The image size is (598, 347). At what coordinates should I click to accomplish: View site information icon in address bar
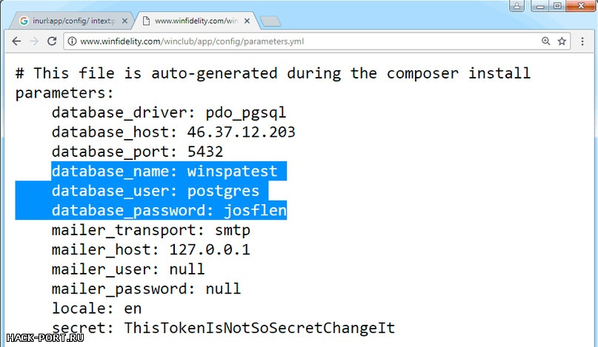click(x=72, y=41)
